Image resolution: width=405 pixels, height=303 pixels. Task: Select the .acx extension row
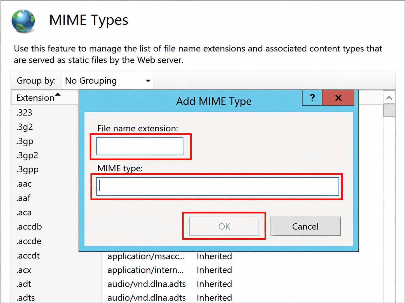click(x=24, y=270)
